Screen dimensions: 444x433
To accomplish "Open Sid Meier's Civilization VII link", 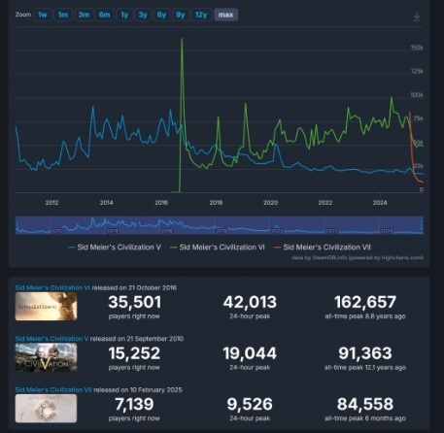I will tap(53, 389).
